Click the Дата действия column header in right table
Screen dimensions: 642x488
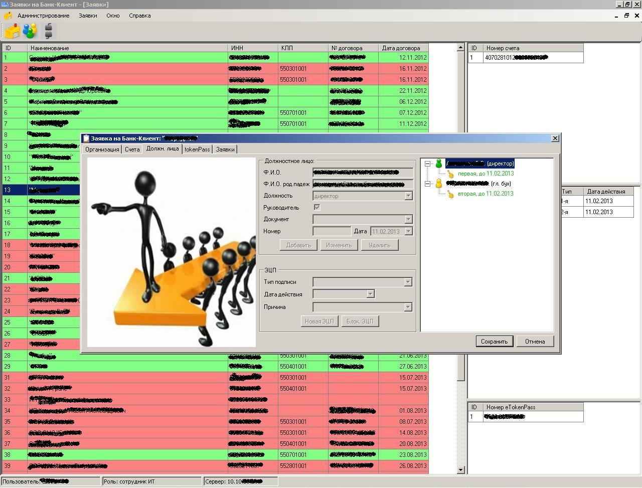click(x=609, y=192)
